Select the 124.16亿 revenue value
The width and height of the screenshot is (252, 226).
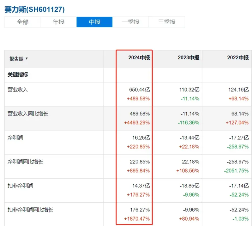coord(239,90)
